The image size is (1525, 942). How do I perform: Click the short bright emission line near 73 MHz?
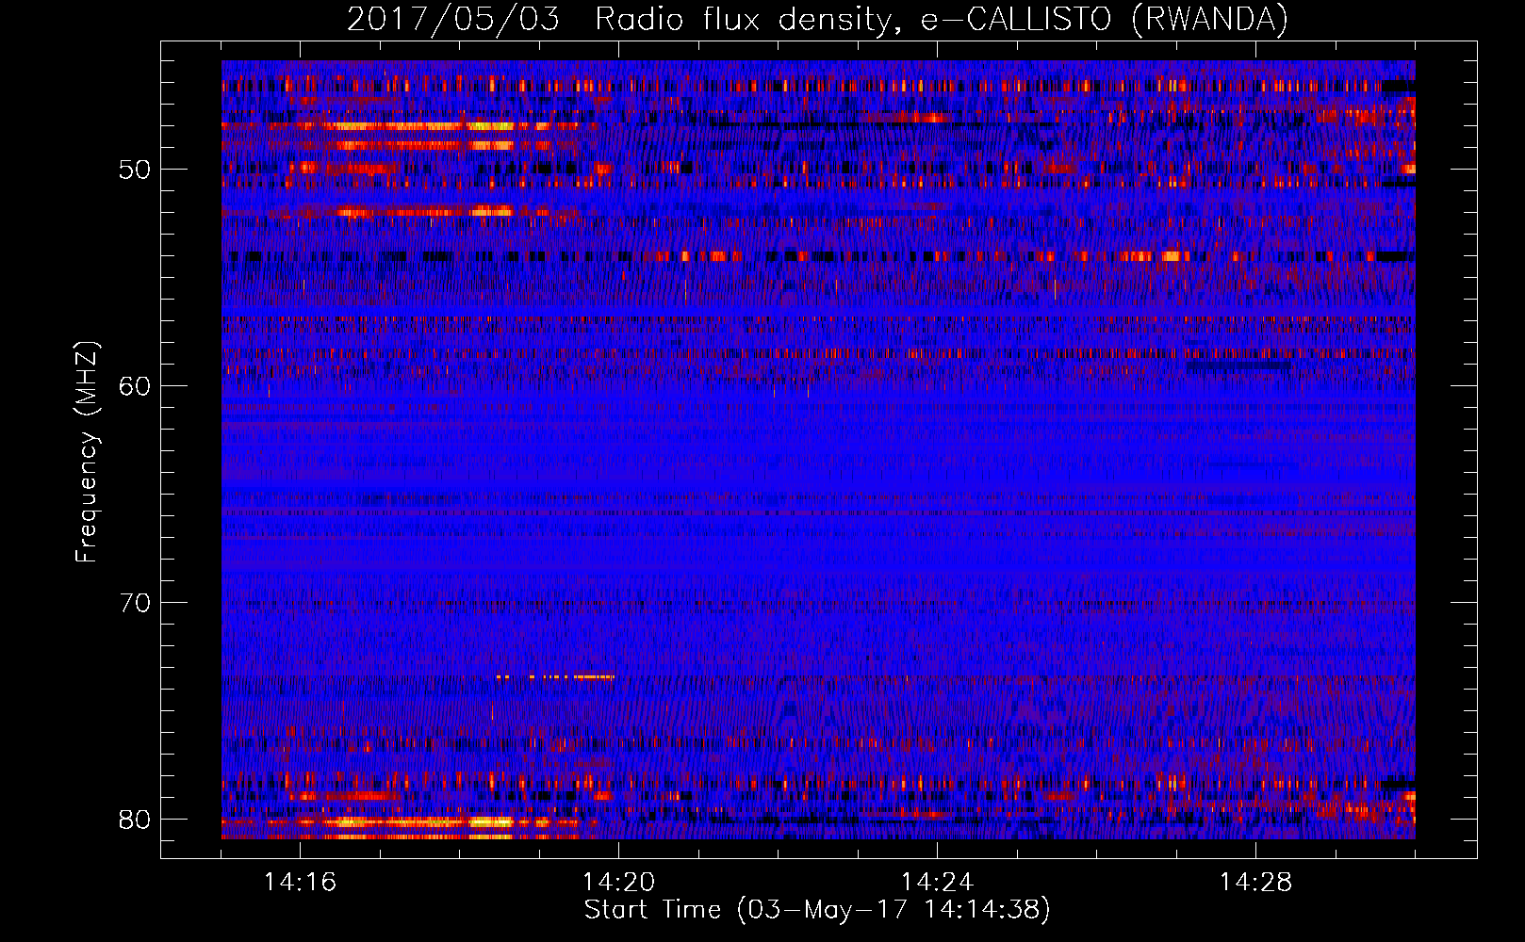555,676
